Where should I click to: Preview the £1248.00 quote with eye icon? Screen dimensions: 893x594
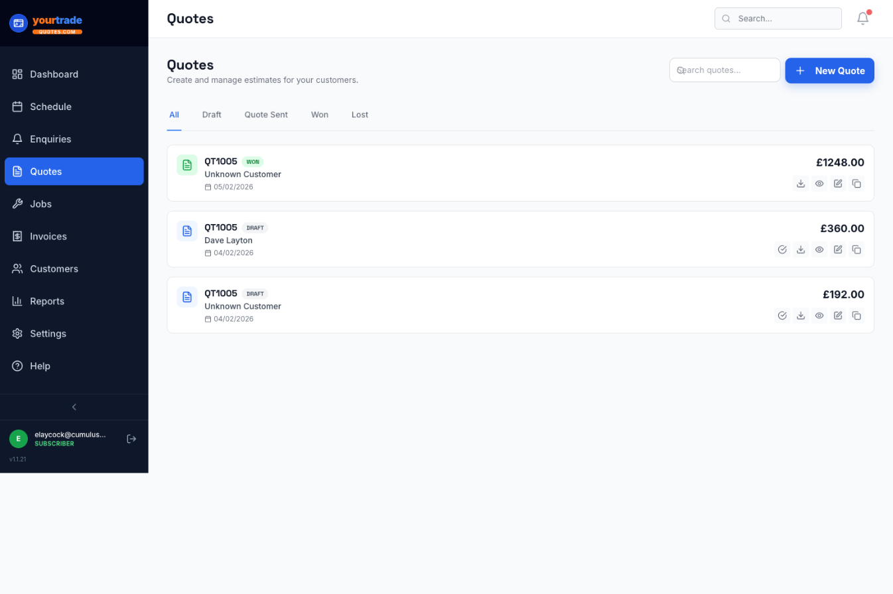point(819,184)
